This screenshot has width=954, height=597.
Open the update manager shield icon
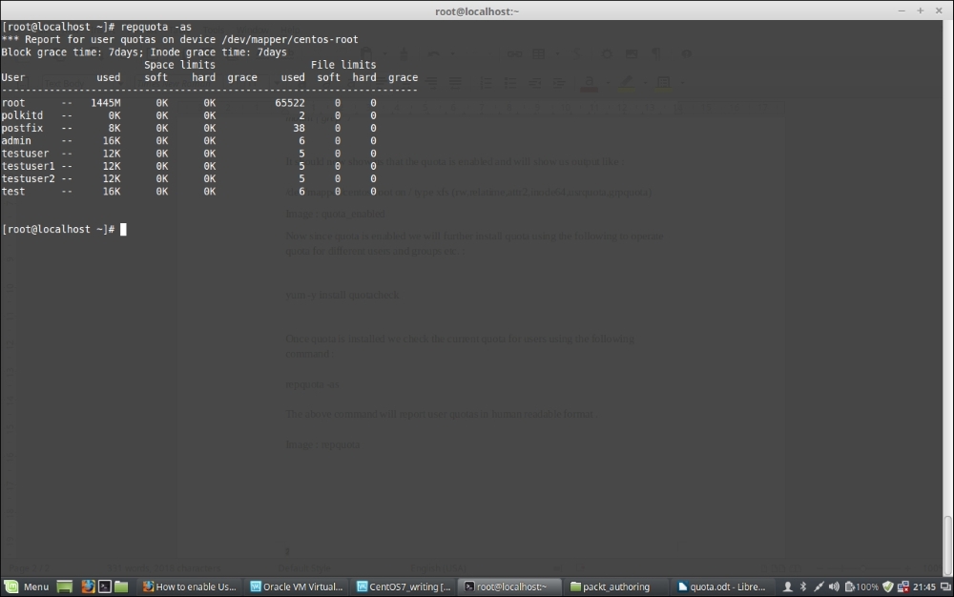tap(888, 587)
